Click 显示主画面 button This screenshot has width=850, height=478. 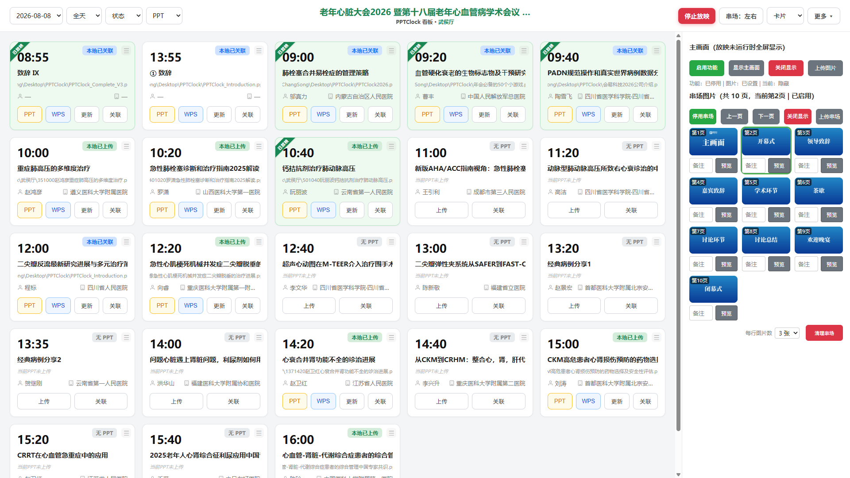746,68
